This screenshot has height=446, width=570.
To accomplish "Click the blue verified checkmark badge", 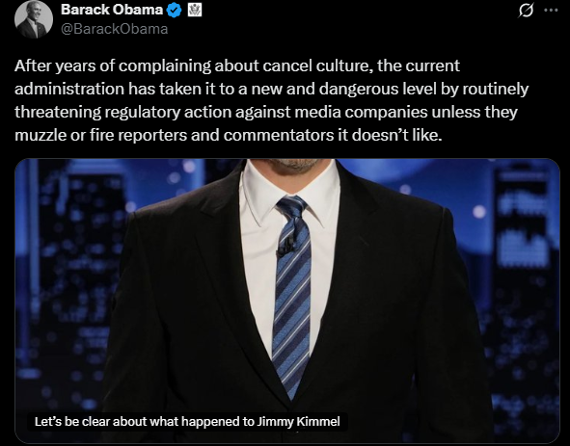I will click(x=174, y=11).
